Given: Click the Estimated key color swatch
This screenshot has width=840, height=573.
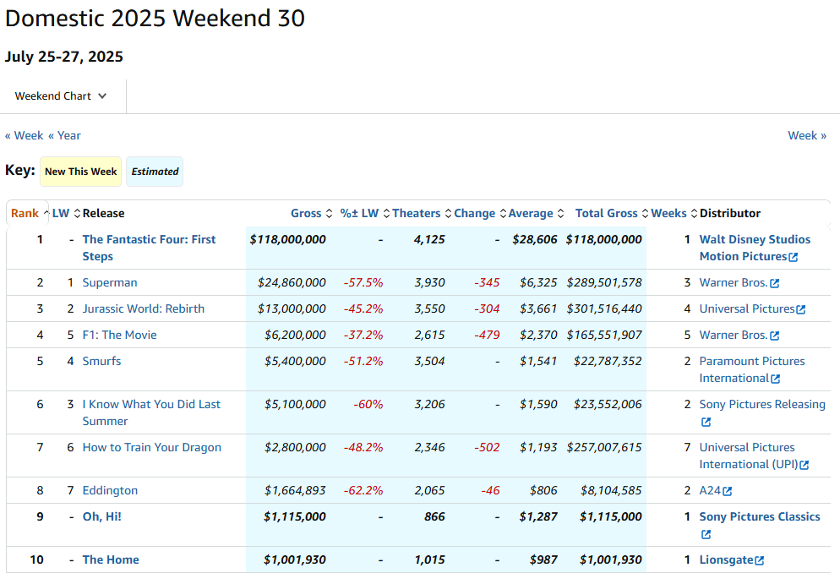Looking at the screenshot, I should coord(155,172).
